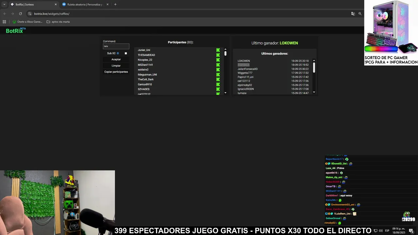Click the Kick icon beside SZHADES
The height and width of the screenshot is (235, 418).
point(218,89)
